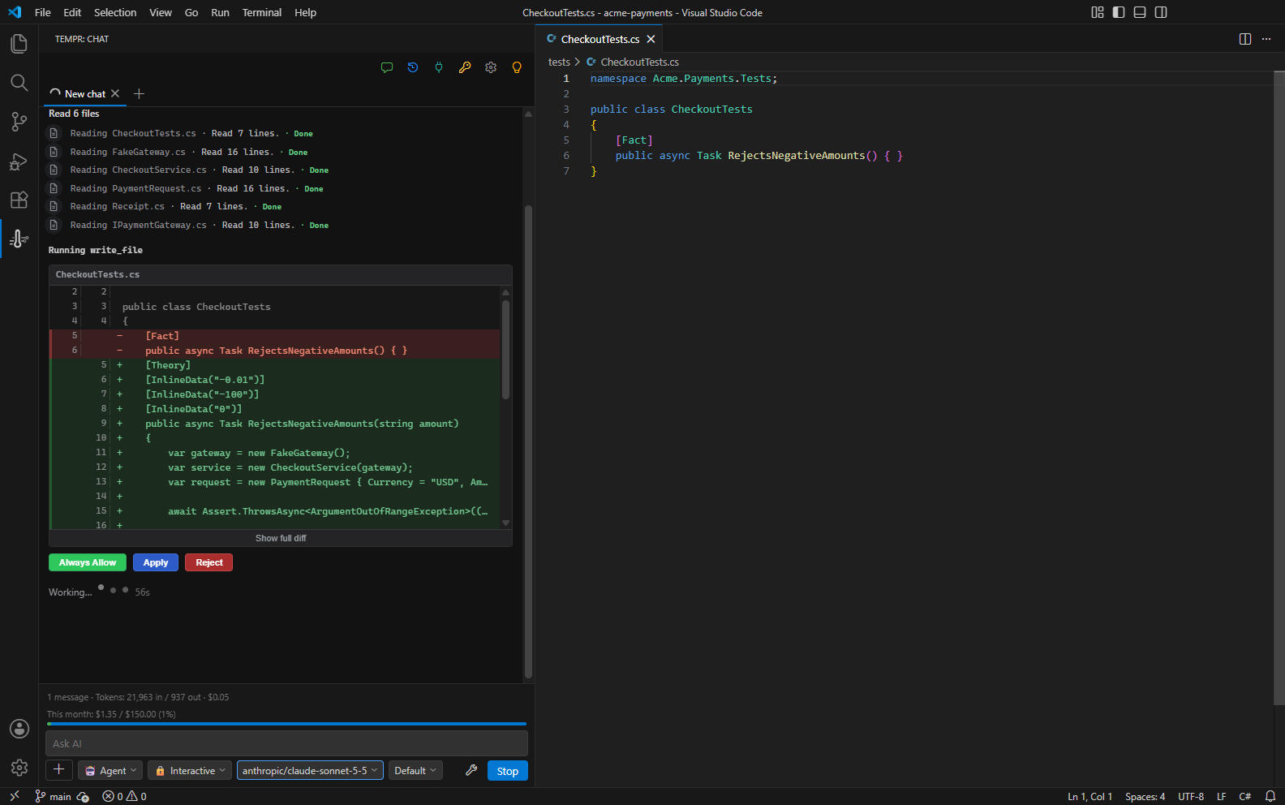Click the API key icon
Screen dimensions: 1285x805
click(465, 67)
